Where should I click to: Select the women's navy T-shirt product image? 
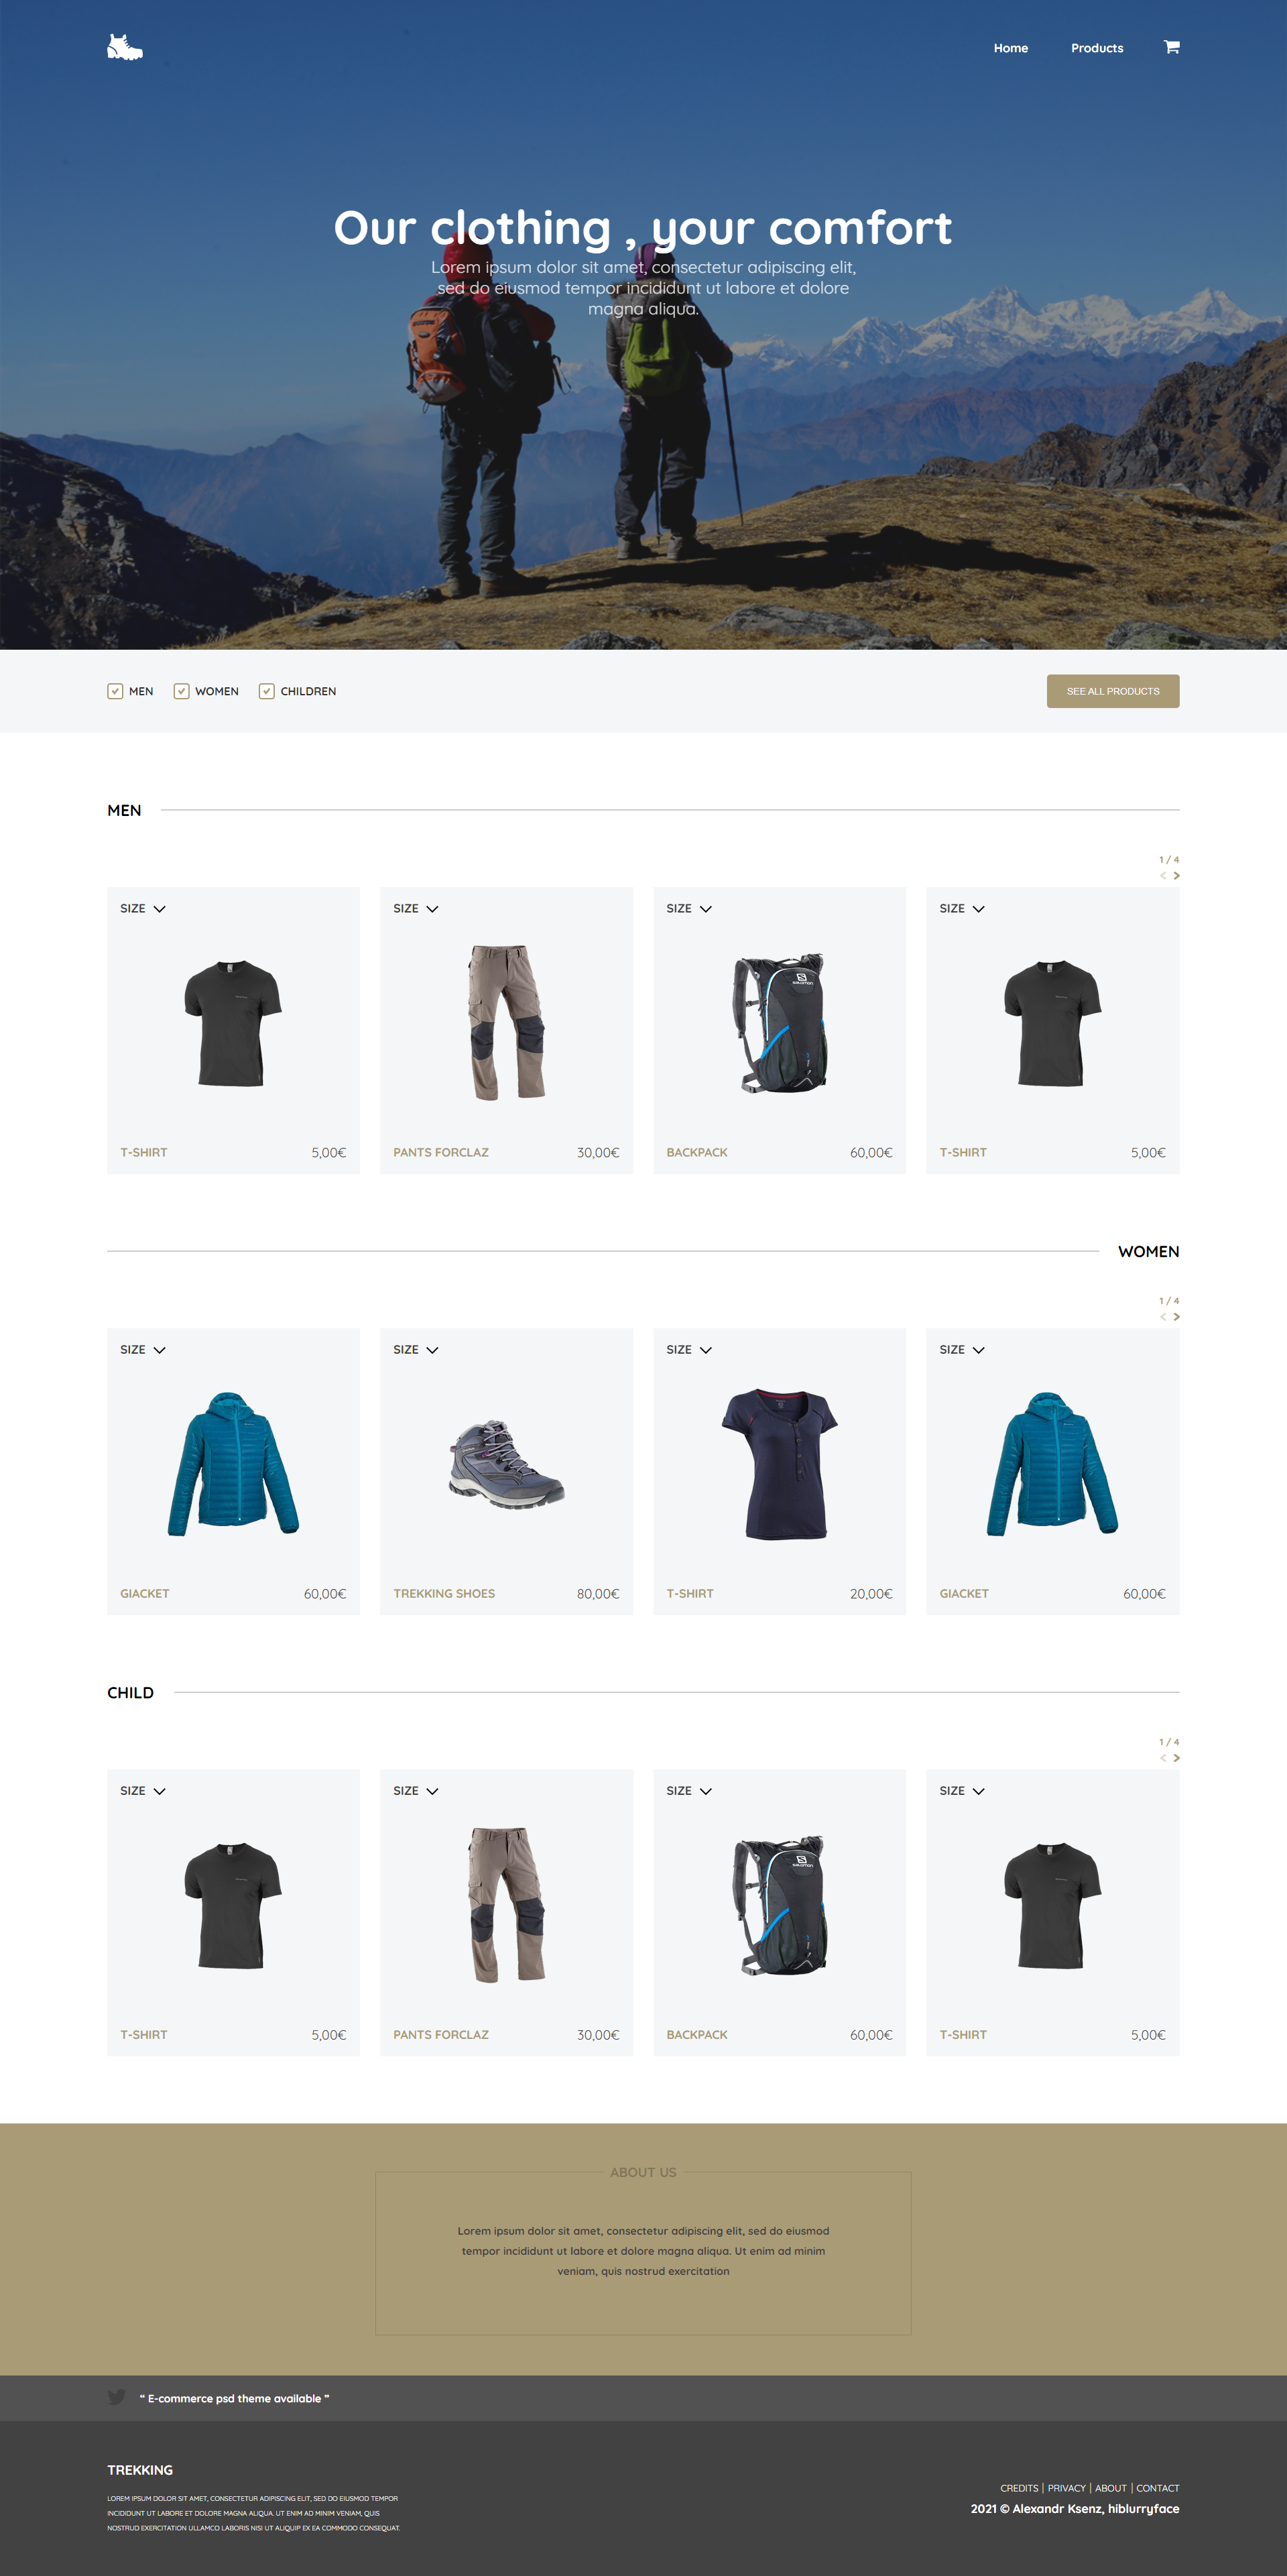coord(780,1463)
